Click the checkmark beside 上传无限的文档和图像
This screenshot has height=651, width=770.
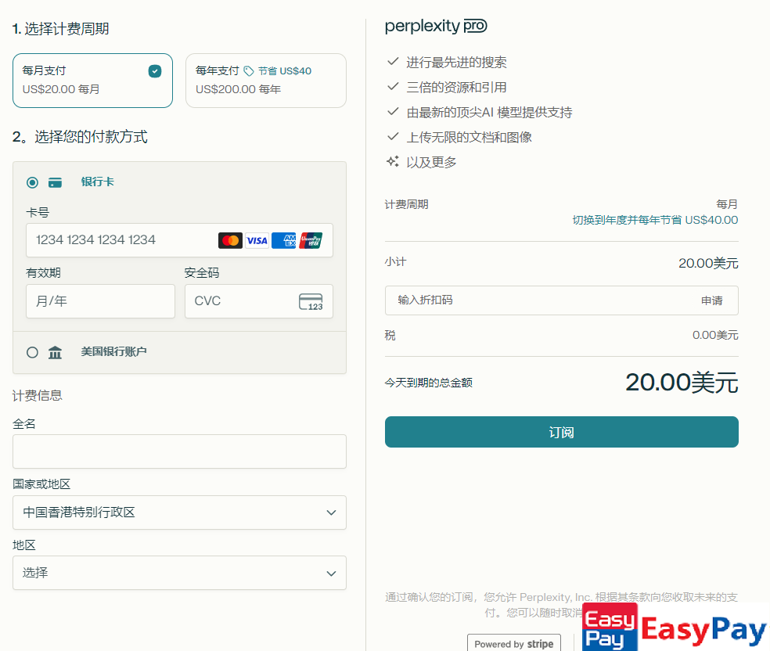[393, 136]
